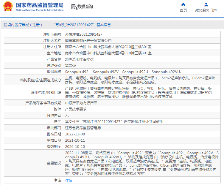Viewport: 224px width, 185px height.
Task: Click National Medical Products Administration subtitle
Action: coord(40,10)
